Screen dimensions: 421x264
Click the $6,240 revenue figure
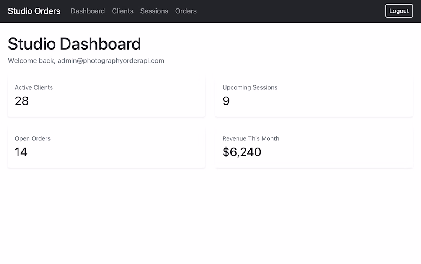pyautogui.click(x=242, y=152)
